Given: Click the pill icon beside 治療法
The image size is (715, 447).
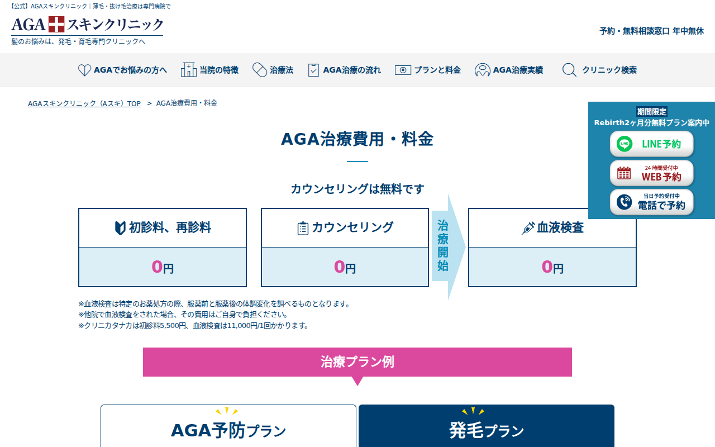Looking at the screenshot, I should click(x=260, y=70).
